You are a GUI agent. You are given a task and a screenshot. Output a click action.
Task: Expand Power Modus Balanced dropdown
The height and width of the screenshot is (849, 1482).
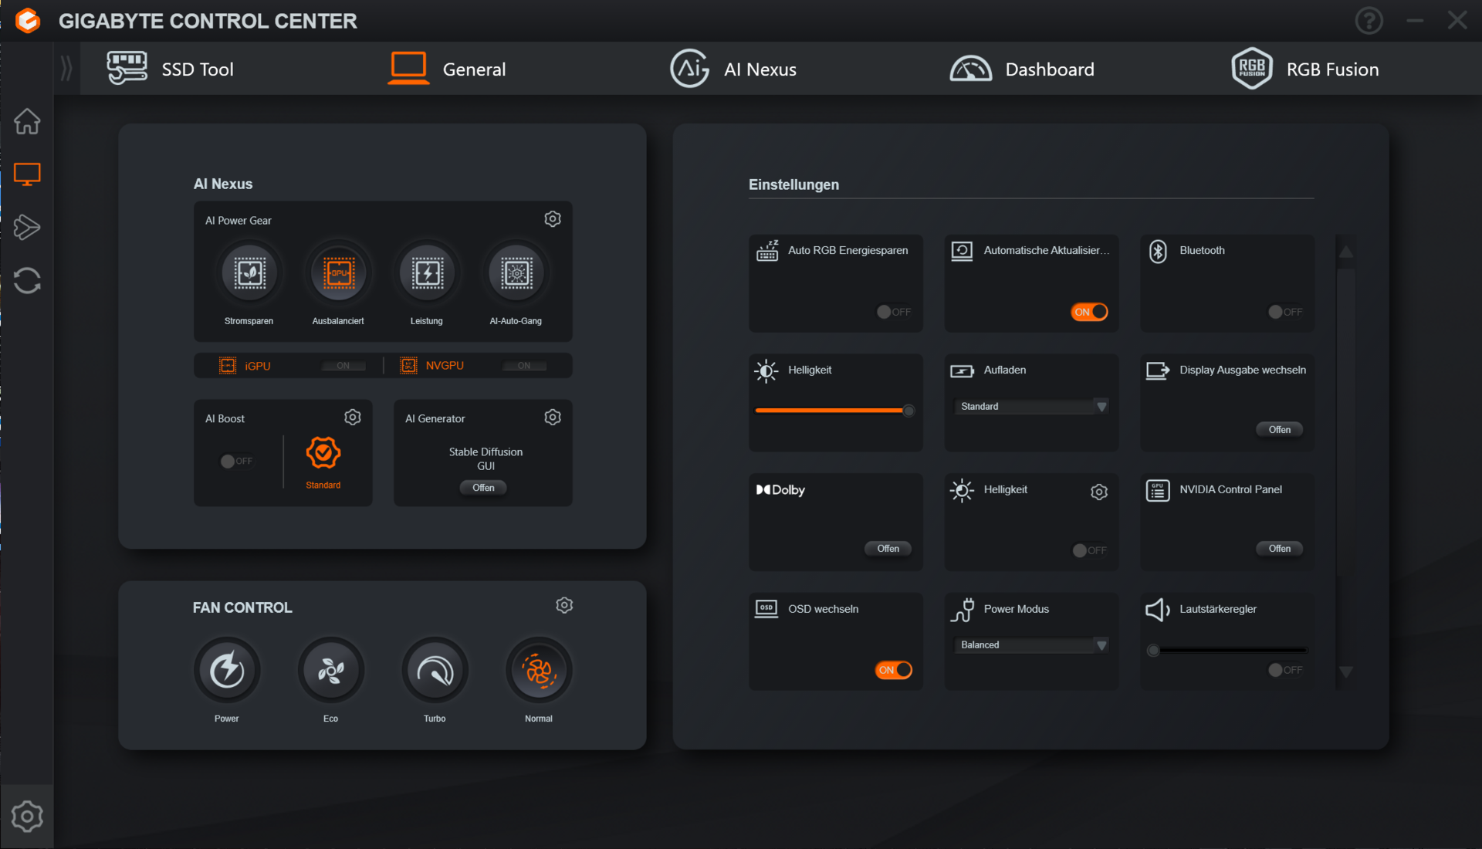[x=1031, y=645]
